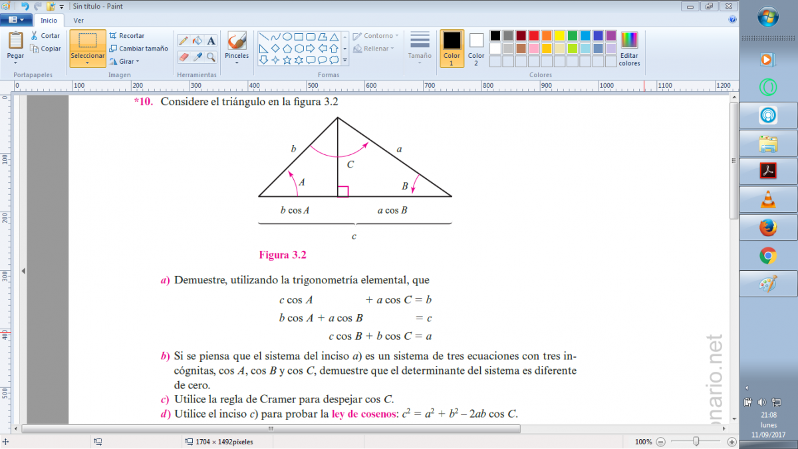The image size is (798, 449).
Task: Choose the Eraser tool
Action: click(184, 57)
